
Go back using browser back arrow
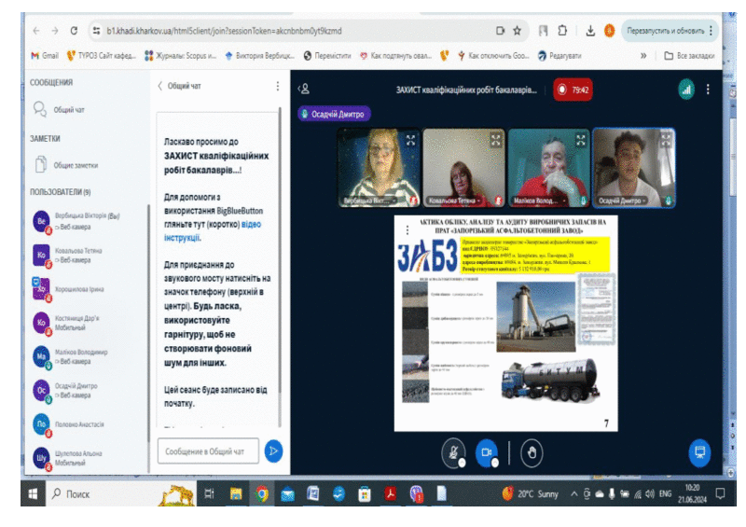tap(36, 31)
